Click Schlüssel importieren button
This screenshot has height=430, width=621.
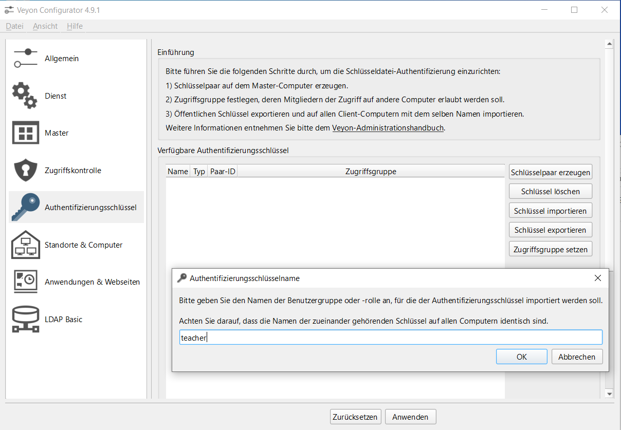(x=550, y=211)
